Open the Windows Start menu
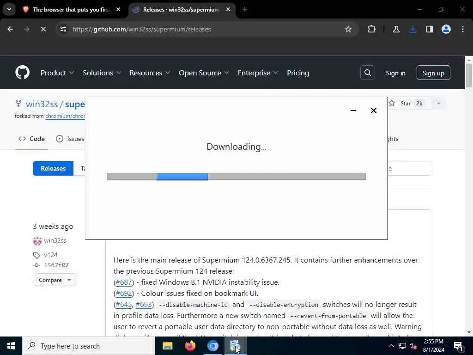 tap(11, 346)
